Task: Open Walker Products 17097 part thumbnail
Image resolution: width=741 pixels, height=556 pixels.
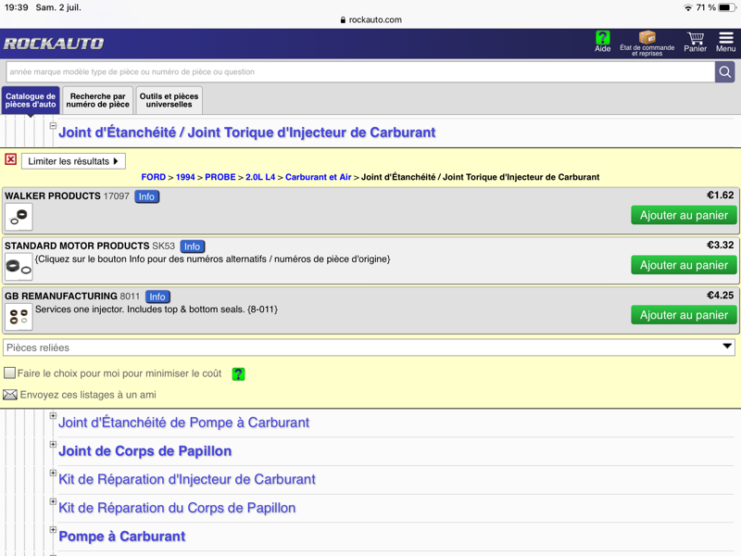Action: 19,217
